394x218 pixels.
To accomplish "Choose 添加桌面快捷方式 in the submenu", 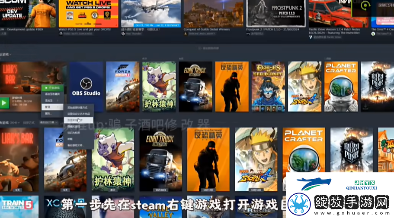I will click(x=79, y=107).
